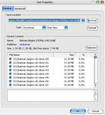Click the lower text box scroll down arrow
This screenshot has height=115, width=105.
point(96,99)
